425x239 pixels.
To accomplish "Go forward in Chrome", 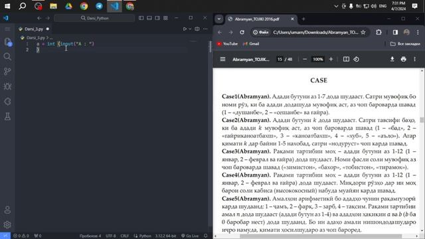I will coord(230,33).
